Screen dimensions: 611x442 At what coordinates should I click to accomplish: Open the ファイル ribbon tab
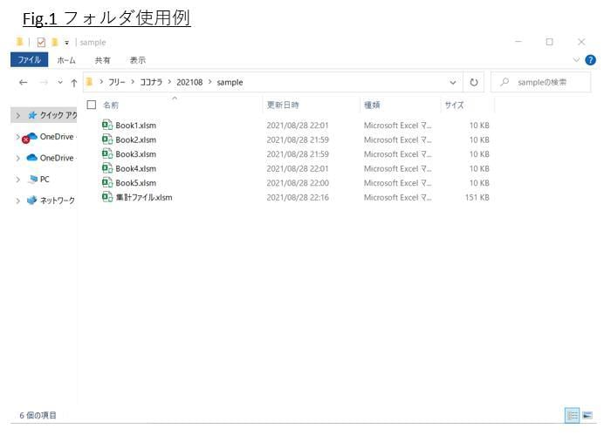(29, 59)
